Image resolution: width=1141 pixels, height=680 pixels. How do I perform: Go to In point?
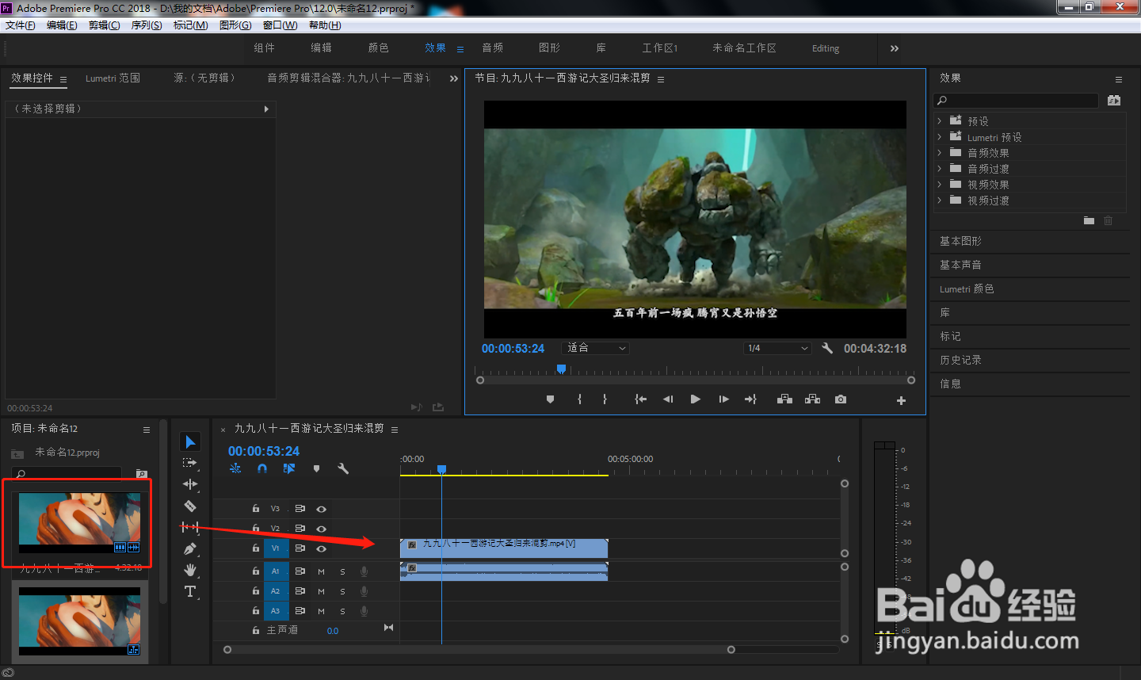click(640, 399)
